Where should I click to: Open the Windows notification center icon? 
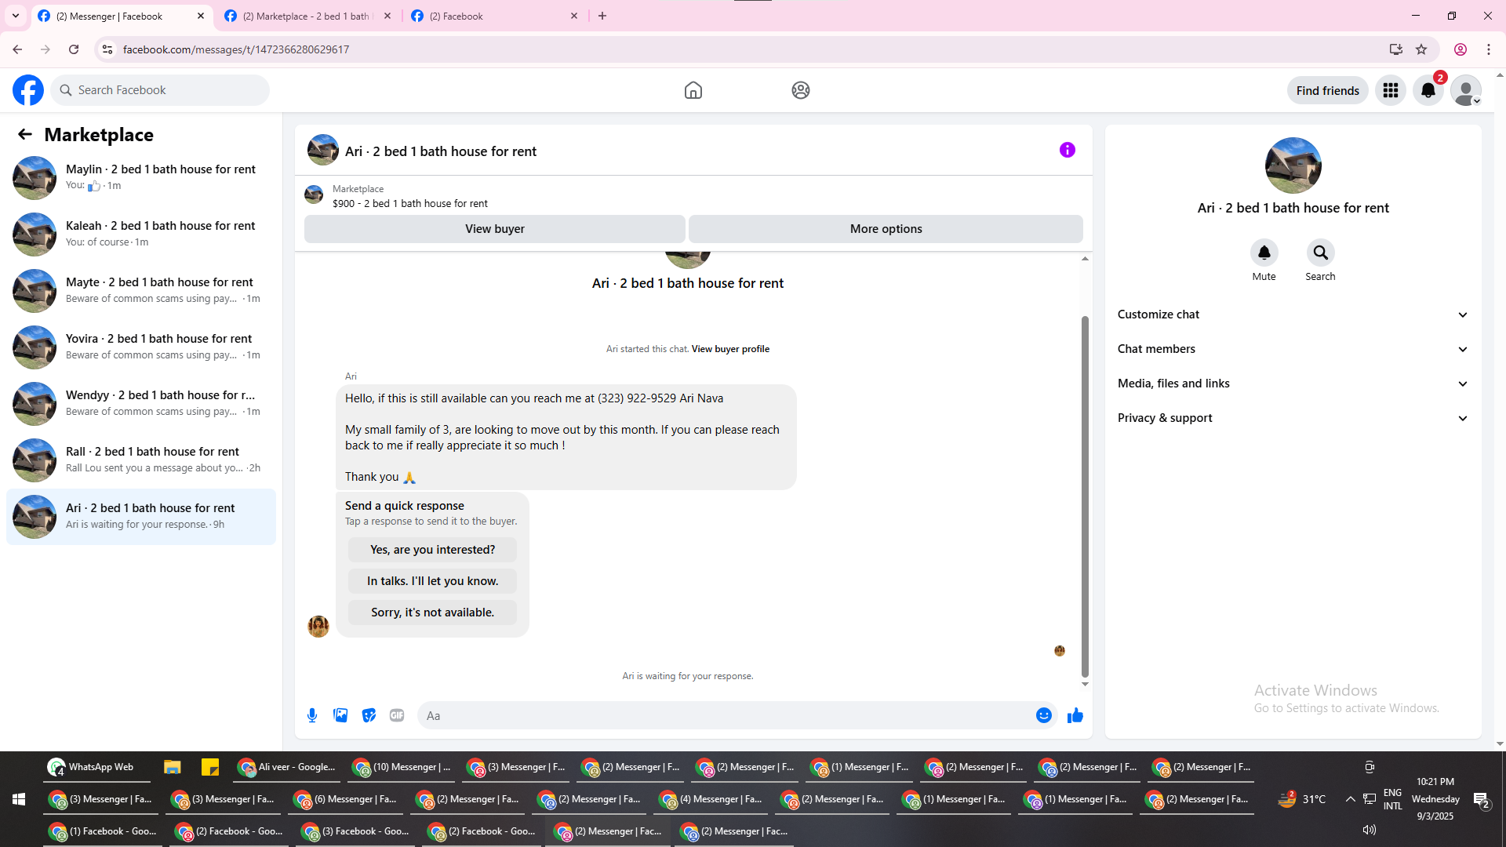(1482, 800)
